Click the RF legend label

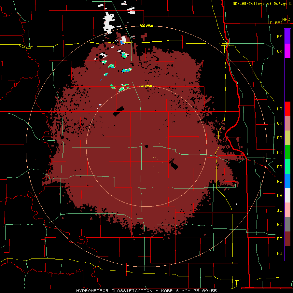click(x=280, y=36)
